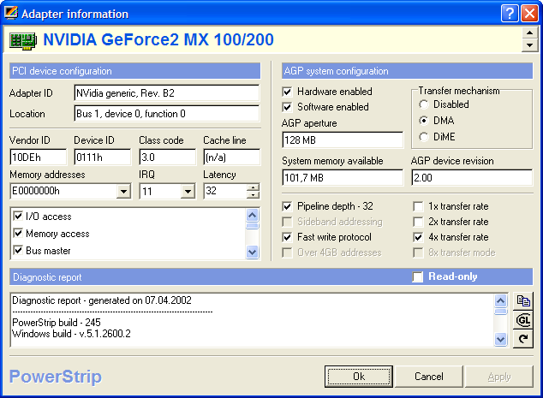The width and height of the screenshot is (543, 398).
Task: Click the Ok button
Action: click(x=359, y=377)
